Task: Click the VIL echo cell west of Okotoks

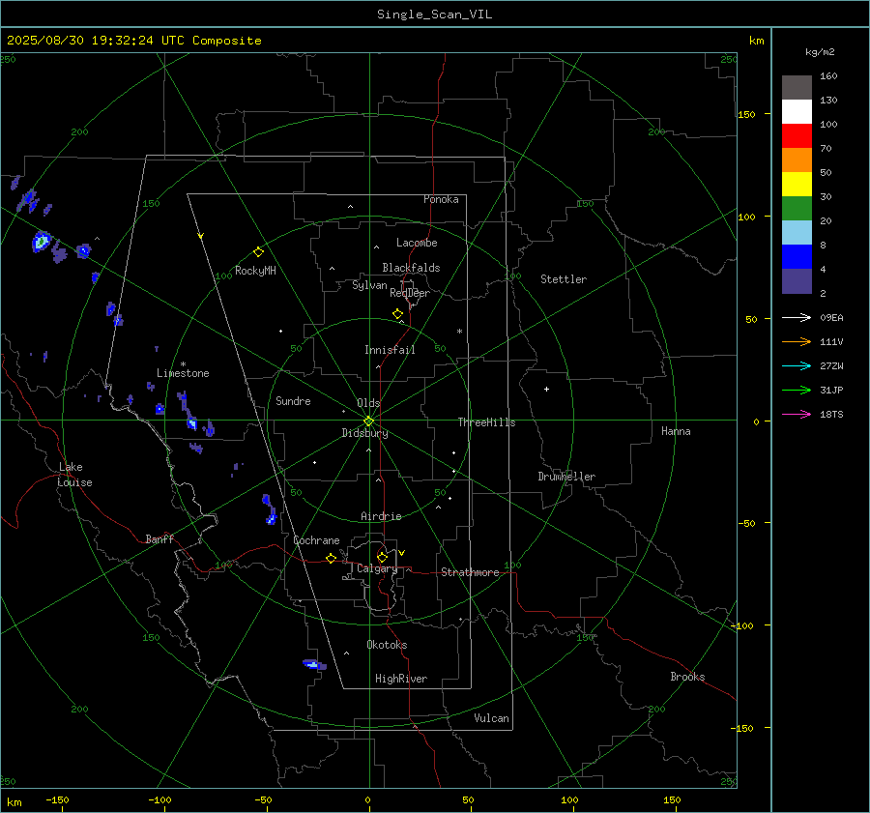Action: click(314, 664)
